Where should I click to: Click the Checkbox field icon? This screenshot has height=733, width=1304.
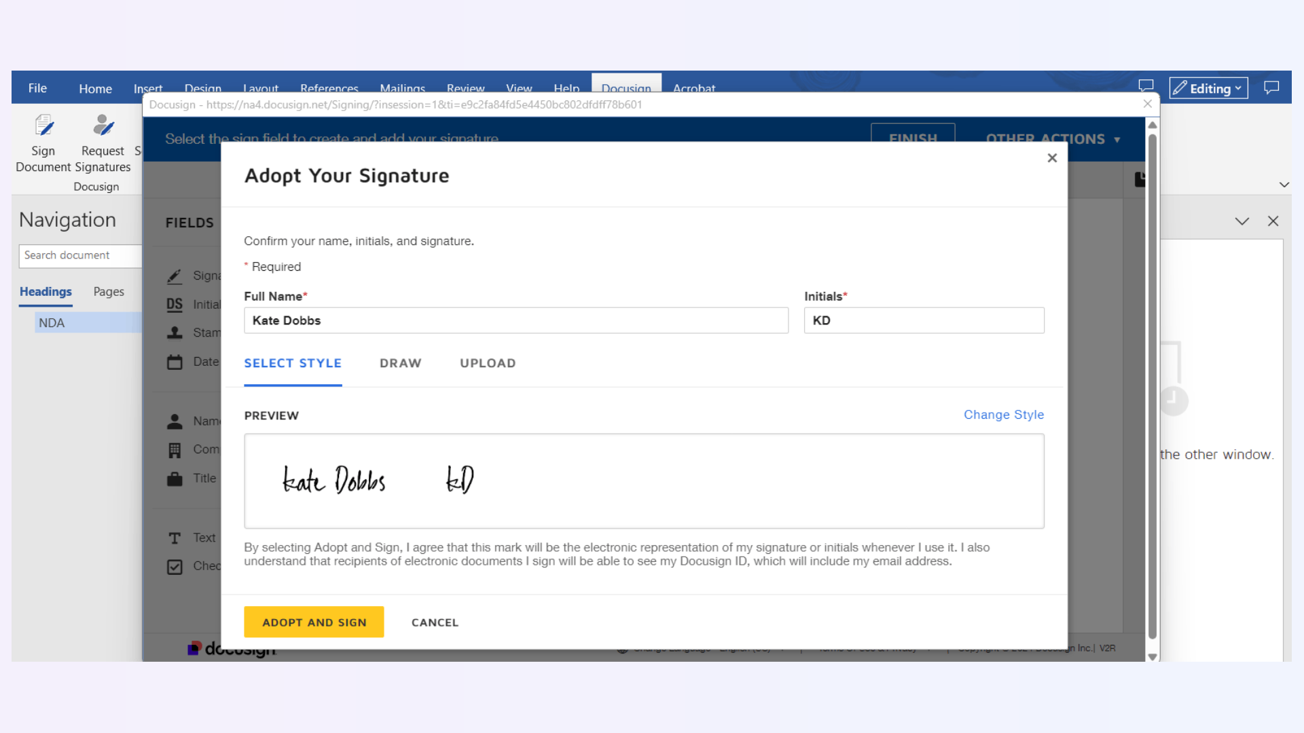pos(175,567)
